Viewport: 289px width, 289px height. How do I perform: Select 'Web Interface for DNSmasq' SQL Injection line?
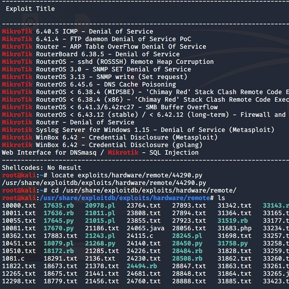point(100,152)
